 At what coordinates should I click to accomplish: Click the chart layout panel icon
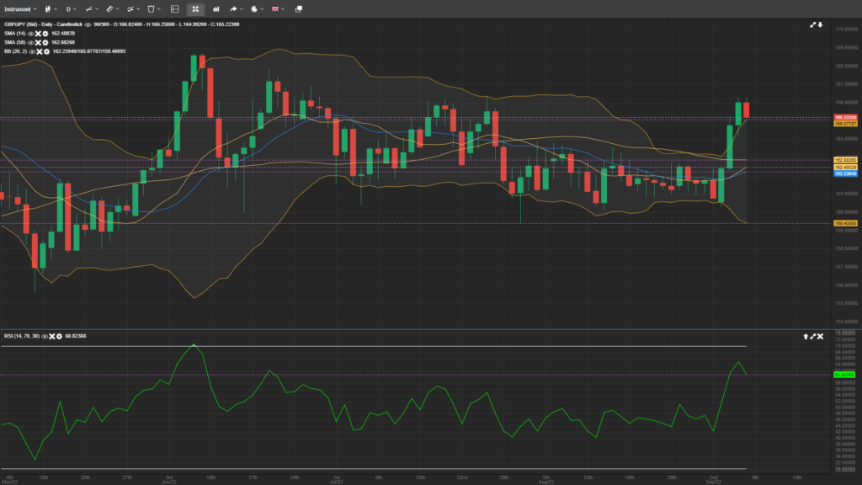[x=174, y=8]
